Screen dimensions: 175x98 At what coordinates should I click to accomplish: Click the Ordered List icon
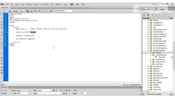[64, 90]
